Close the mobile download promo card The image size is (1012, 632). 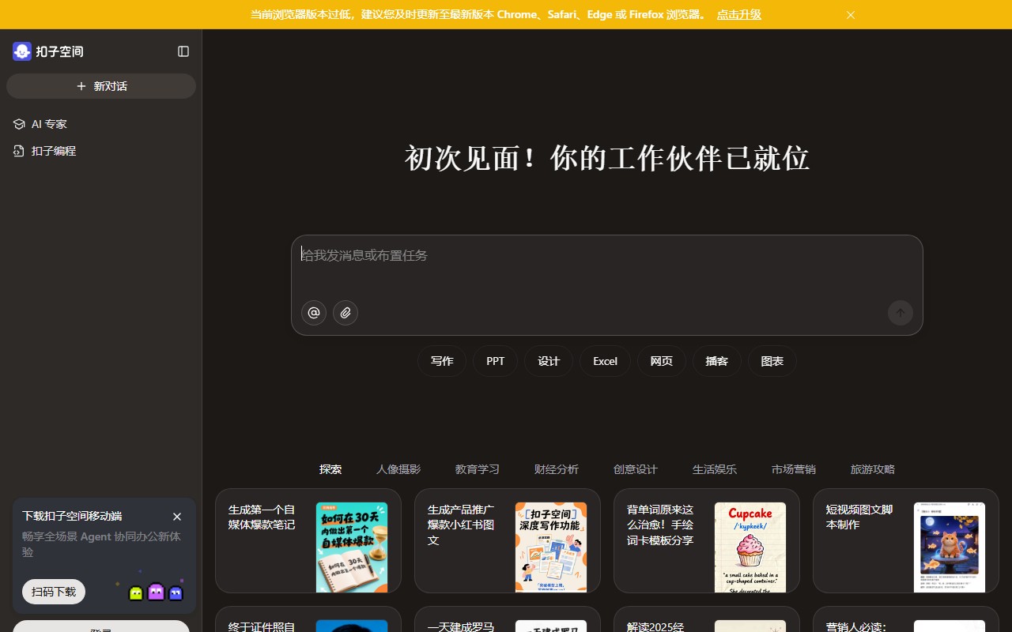(177, 517)
